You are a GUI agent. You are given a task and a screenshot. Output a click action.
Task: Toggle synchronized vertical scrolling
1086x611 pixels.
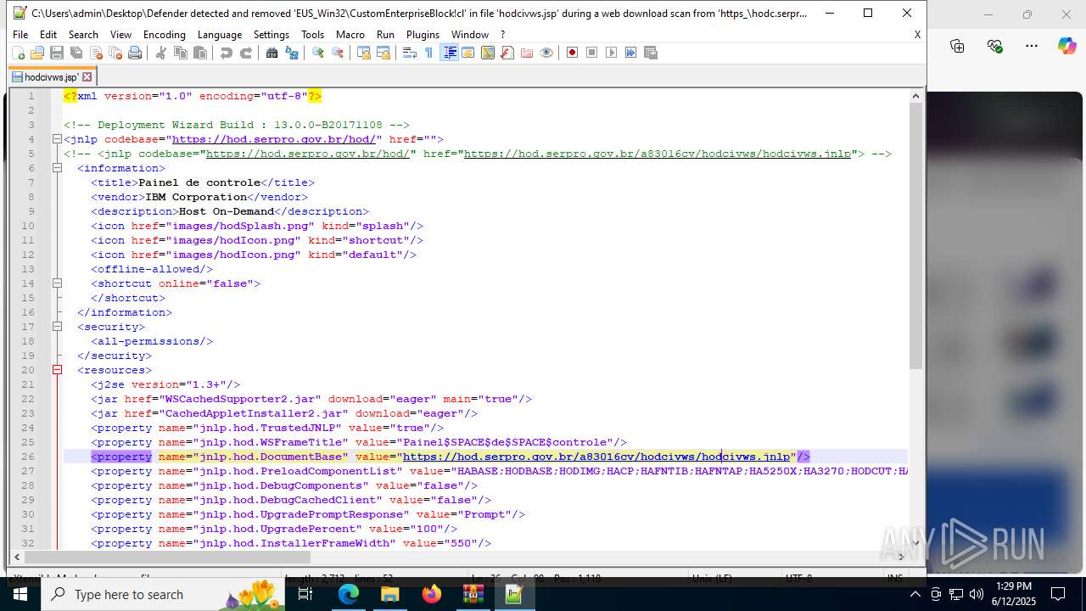(x=364, y=53)
